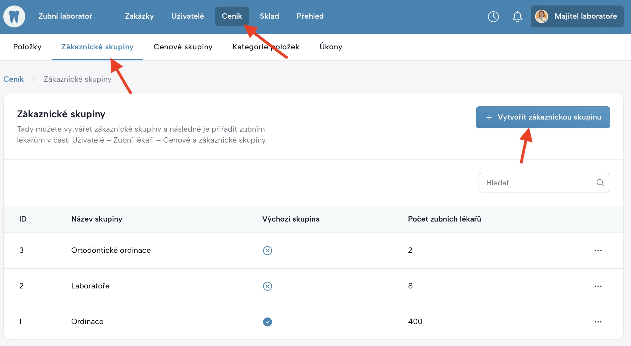Viewport: 631px width, 346px height.
Task: Switch to Cenové skupiny tab
Action: [x=183, y=47]
